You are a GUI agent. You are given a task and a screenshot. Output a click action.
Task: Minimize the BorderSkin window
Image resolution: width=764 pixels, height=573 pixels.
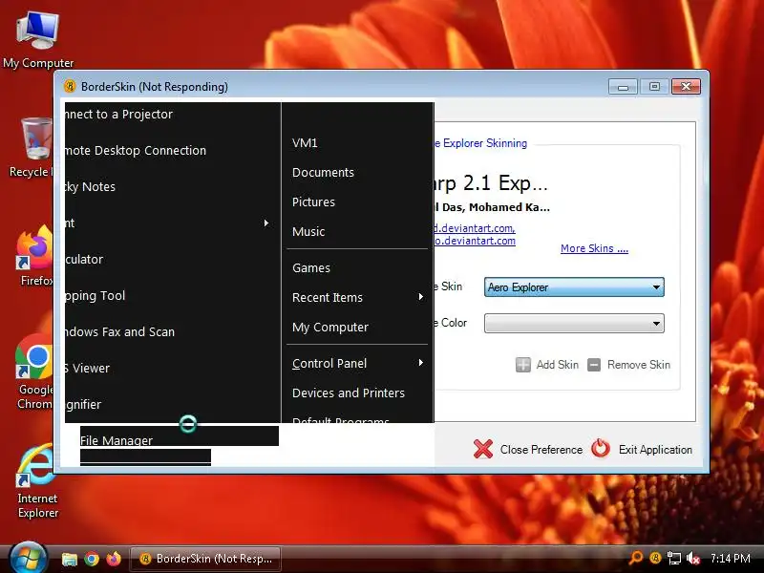click(623, 87)
